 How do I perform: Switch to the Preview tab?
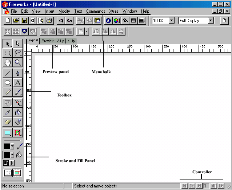click(x=48, y=41)
